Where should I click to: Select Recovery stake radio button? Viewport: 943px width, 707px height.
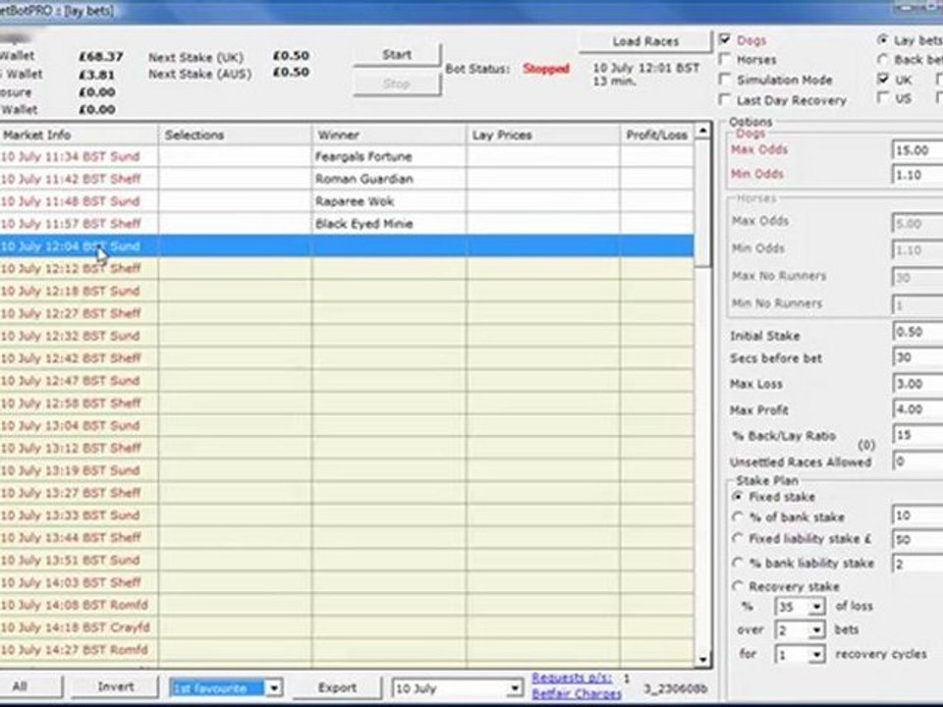point(738,585)
